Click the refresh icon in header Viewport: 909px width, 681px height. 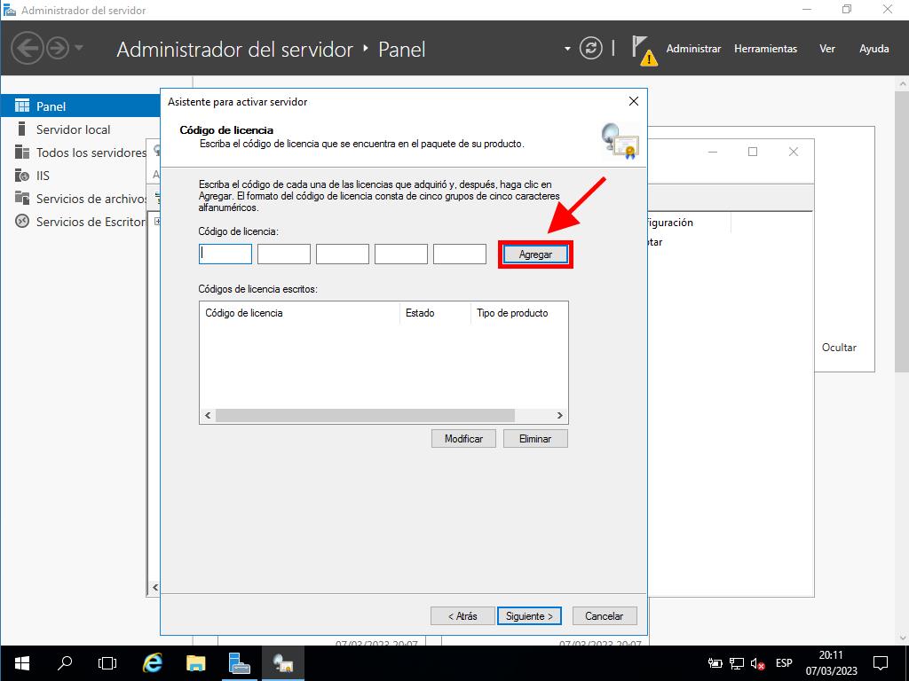pyautogui.click(x=590, y=49)
